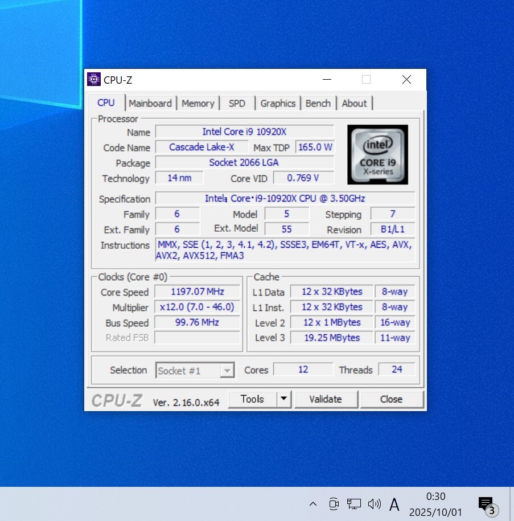
Task: Show hidden system tray icons chevron
Action: (x=312, y=504)
